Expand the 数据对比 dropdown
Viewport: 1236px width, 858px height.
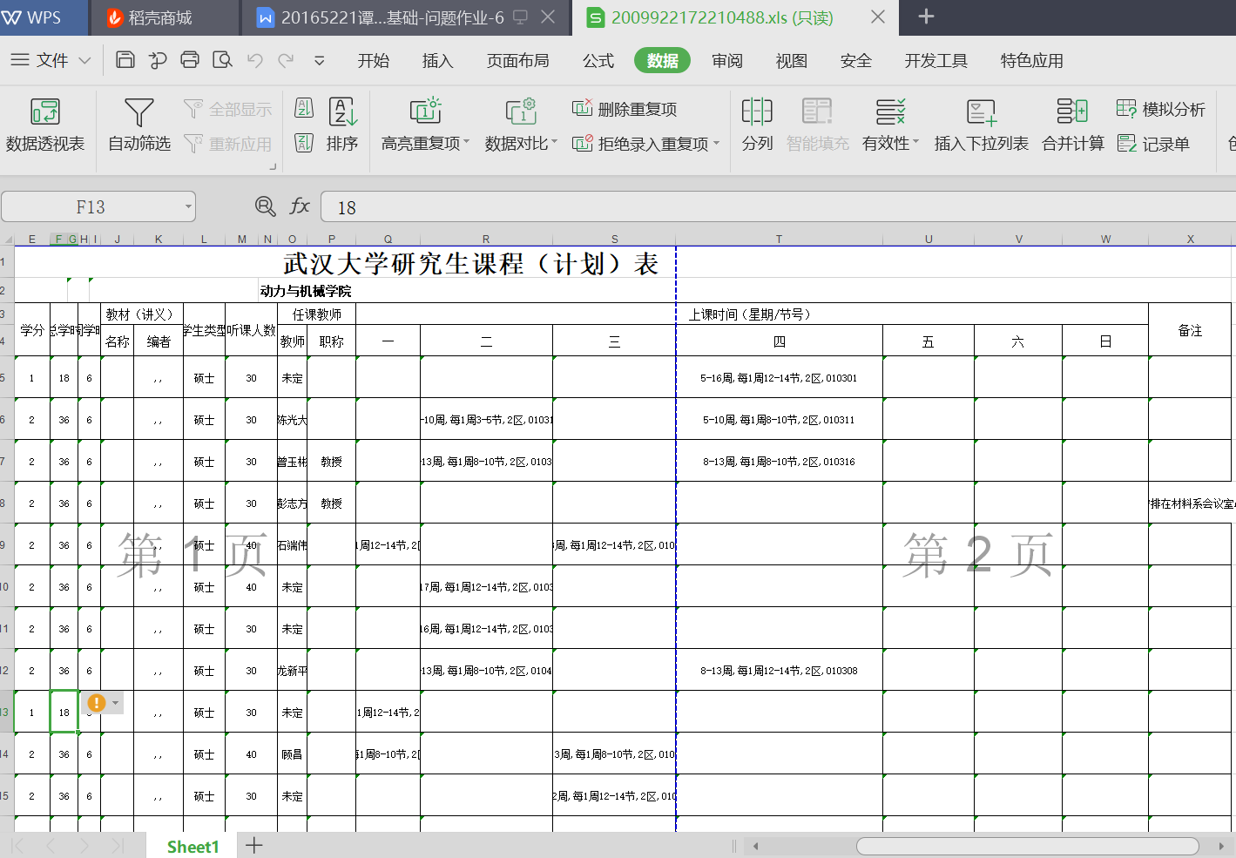[x=554, y=143]
